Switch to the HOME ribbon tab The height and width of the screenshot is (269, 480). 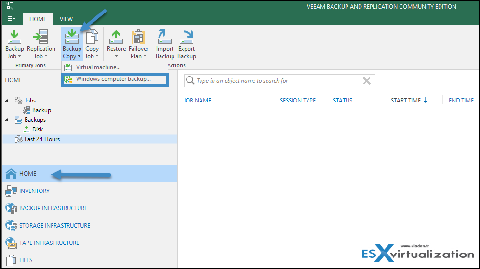38,19
